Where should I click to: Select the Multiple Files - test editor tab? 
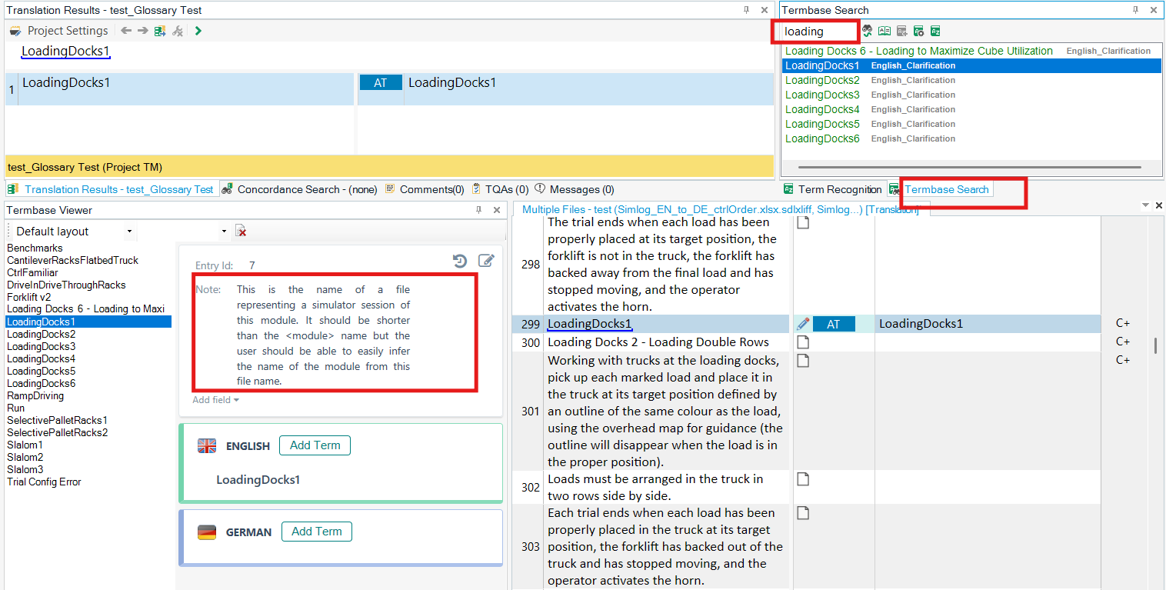point(720,209)
